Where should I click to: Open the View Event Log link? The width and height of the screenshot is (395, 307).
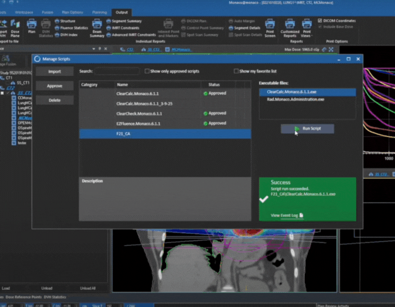(287, 215)
